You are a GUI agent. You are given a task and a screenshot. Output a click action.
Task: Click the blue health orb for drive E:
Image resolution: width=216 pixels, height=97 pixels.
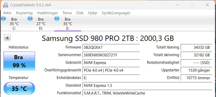57,19
